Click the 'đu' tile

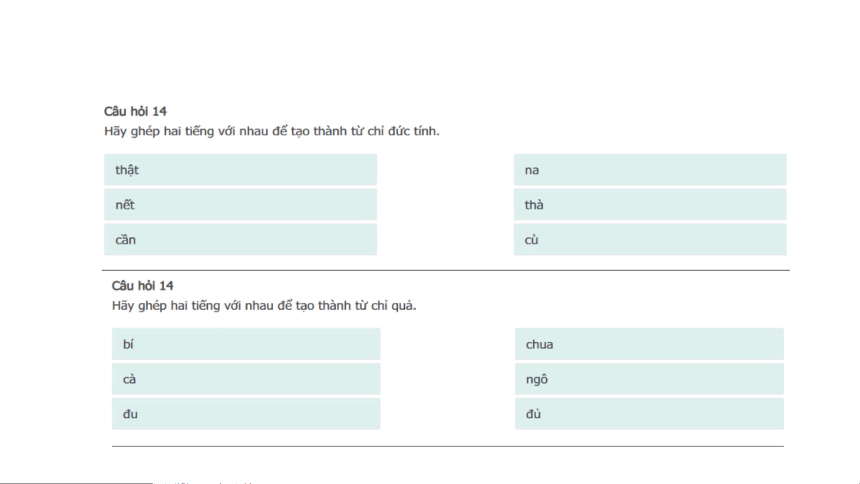[x=246, y=414]
